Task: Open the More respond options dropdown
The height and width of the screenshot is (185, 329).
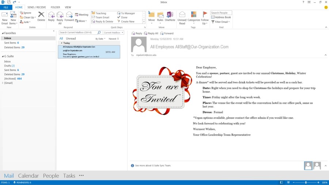Action: (81, 21)
